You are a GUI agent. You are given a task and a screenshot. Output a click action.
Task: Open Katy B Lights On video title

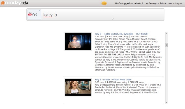121,34
